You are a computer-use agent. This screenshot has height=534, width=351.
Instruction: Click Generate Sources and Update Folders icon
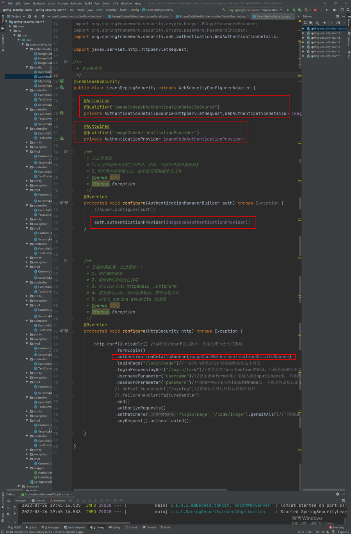tap(311, 23)
